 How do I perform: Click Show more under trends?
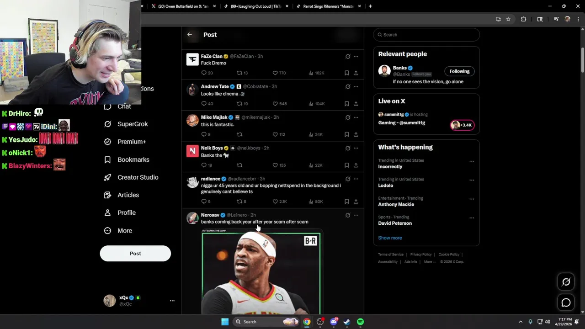click(x=390, y=238)
